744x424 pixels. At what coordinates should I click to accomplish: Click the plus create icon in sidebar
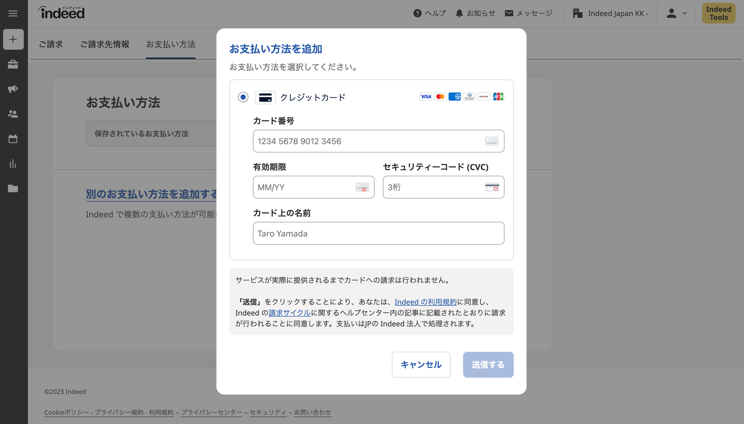click(13, 39)
